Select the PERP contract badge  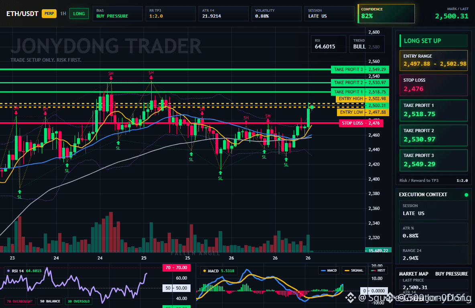tap(49, 14)
